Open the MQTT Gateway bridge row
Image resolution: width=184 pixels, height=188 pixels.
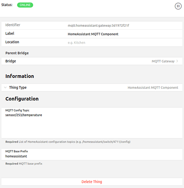tap(92, 61)
